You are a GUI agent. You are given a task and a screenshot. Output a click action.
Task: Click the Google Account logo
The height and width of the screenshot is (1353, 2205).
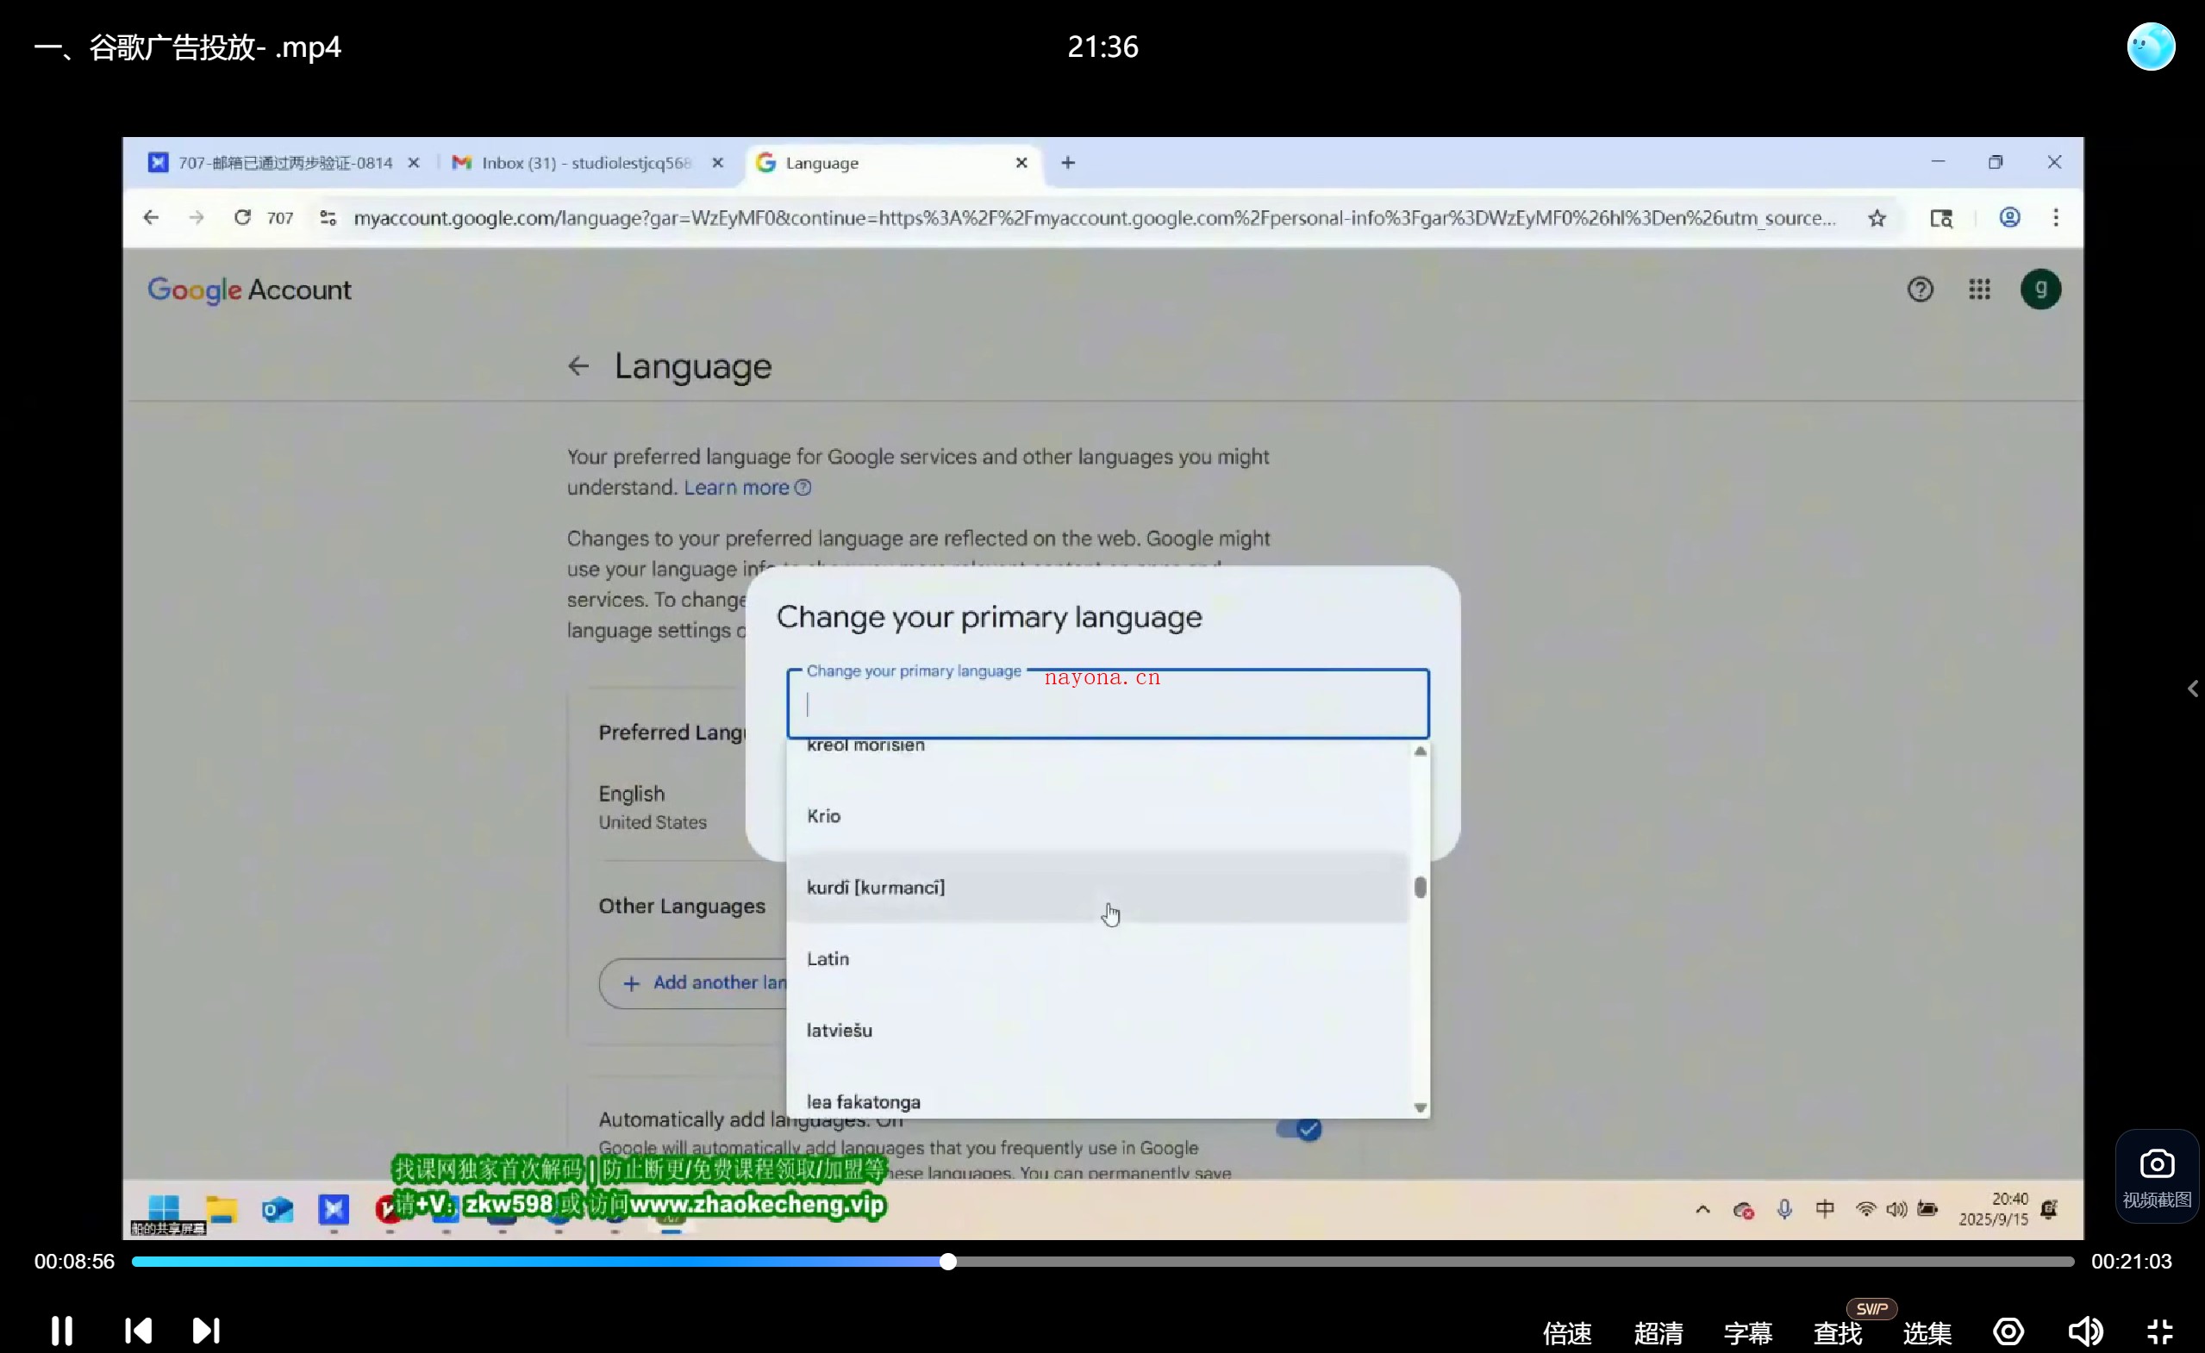click(x=250, y=290)
